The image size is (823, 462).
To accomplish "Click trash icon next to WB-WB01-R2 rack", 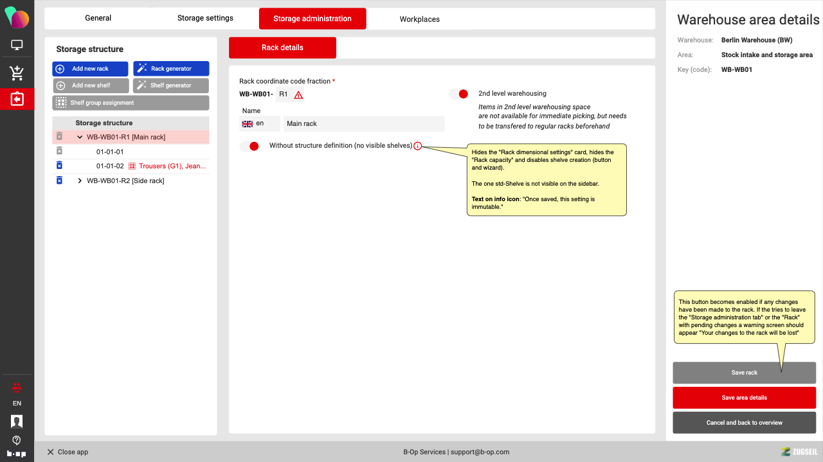I will 59,181.
